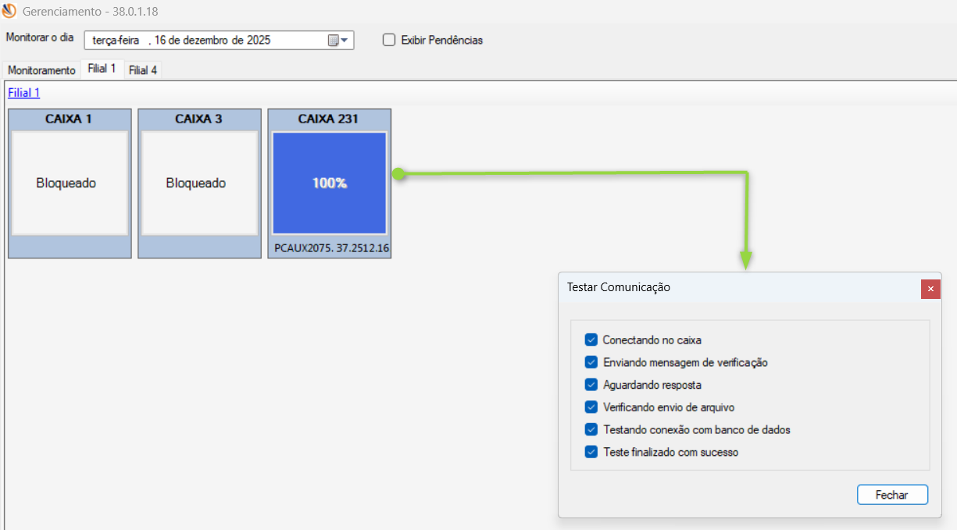
Task: Close the Testar Comunicação dialog
Action: point(930,289)
